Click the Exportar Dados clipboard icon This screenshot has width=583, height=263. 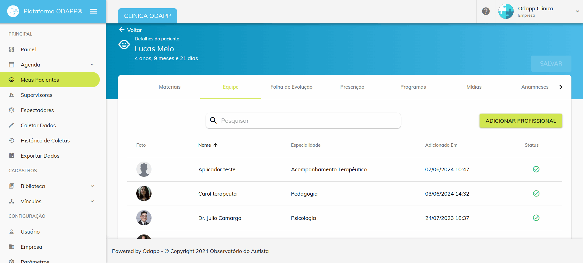click(12, 155)
